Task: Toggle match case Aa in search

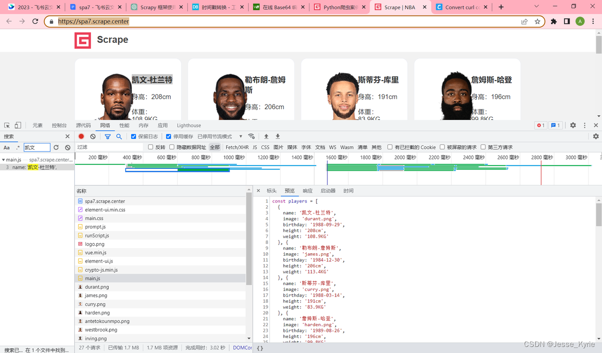Action: pyautogui.click(x=7, y=147)
